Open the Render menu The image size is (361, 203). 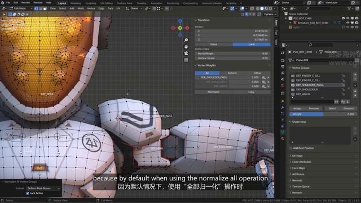click(x=25, y=3)
